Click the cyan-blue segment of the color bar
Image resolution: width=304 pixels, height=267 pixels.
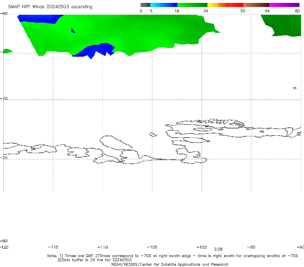(x=164, y=5)
